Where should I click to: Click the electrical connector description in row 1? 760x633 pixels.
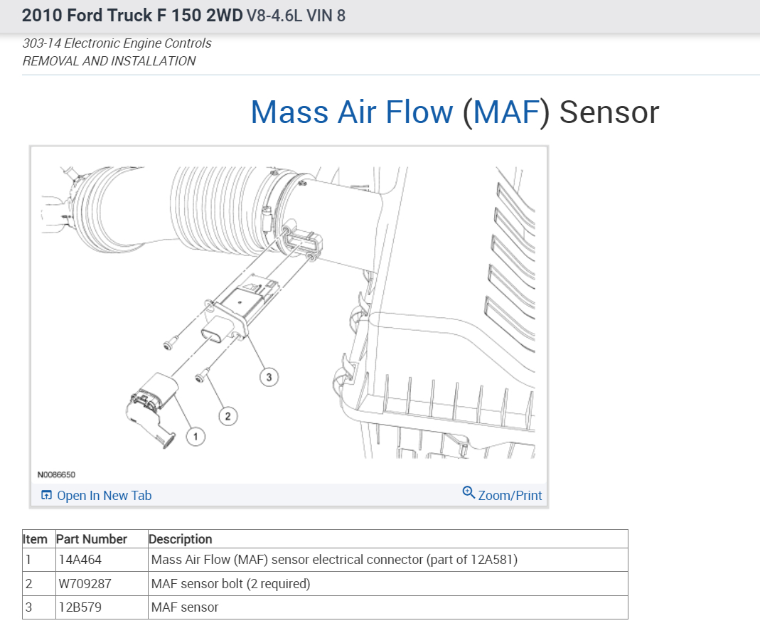(x=334, y=560)
